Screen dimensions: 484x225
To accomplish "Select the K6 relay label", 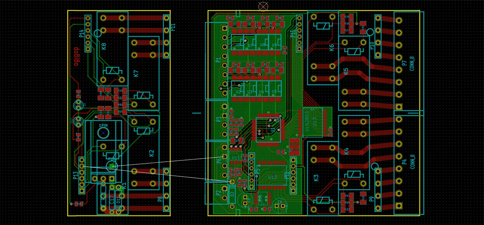I will click(332, 47).
